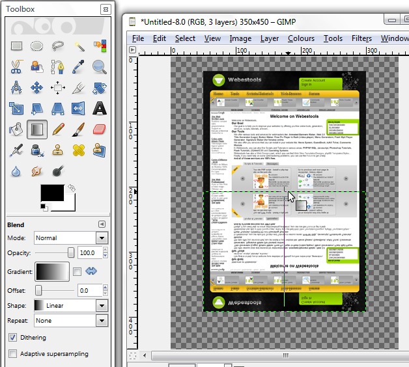409x367 pixels.
Task: Select the Move tool
Action: (x=36, y=88)
